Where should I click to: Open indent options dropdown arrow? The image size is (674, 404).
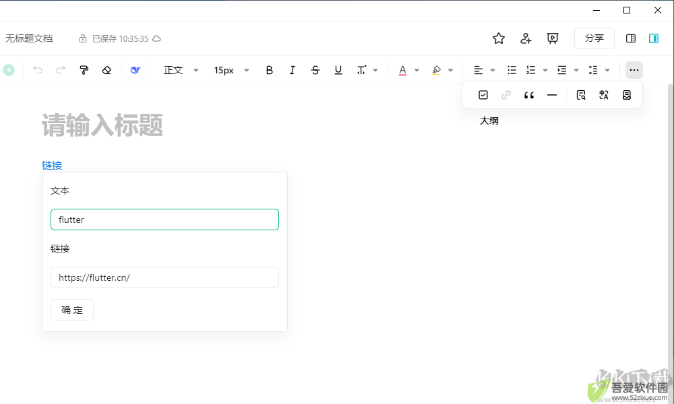pyautogui.click(x=576, y=70)
